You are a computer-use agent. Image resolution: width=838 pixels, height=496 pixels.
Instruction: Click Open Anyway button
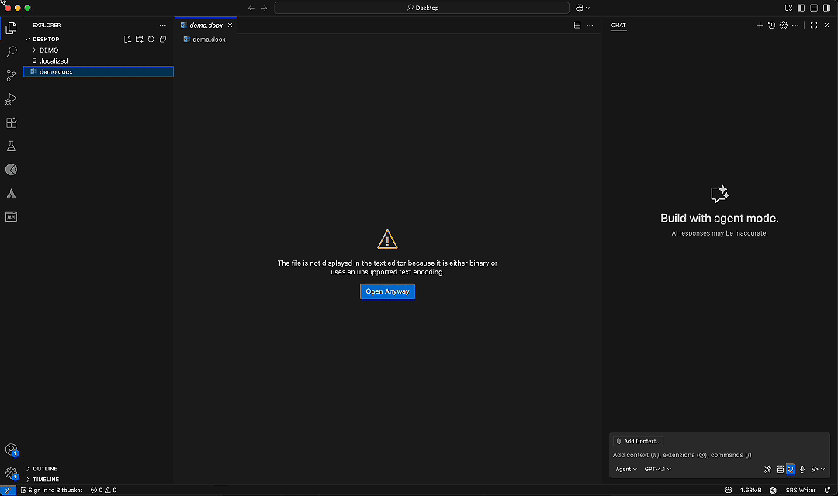387,291
